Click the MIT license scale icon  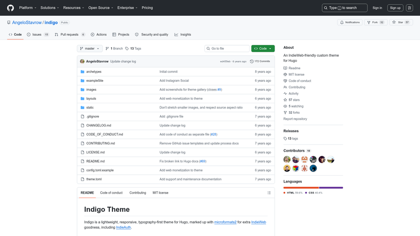tap(285, 74)
